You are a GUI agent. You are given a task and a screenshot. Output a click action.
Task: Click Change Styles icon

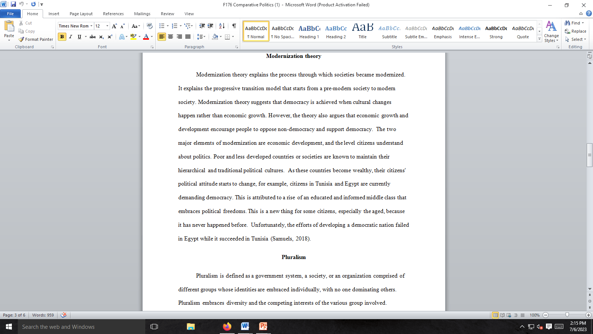click(551, 32)
